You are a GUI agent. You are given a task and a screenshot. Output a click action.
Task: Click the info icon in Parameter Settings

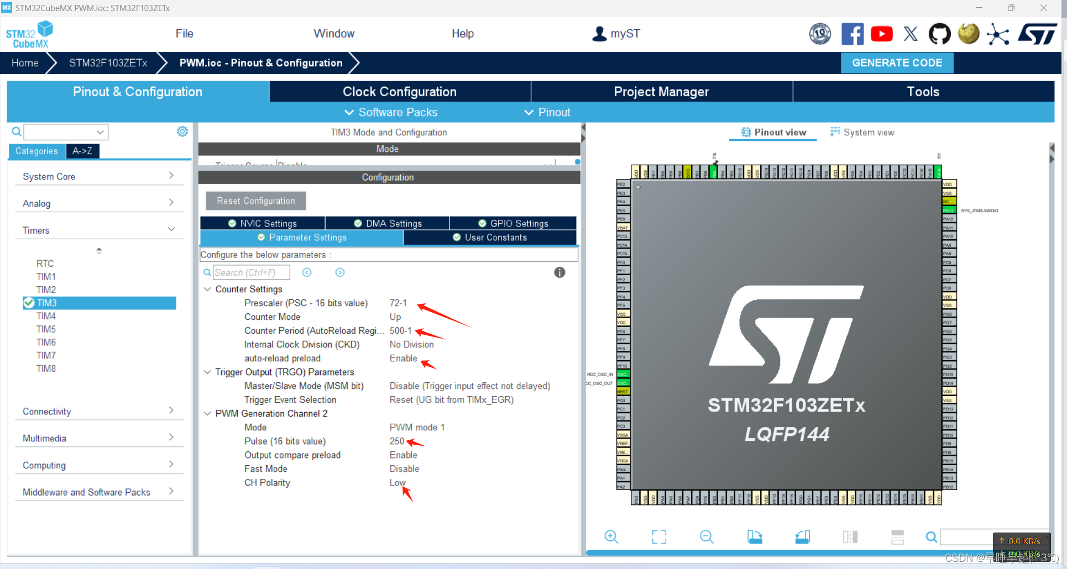point(559,272)
